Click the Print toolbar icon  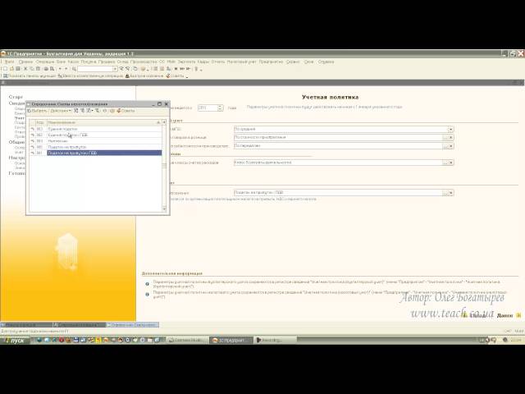(46, 69)
